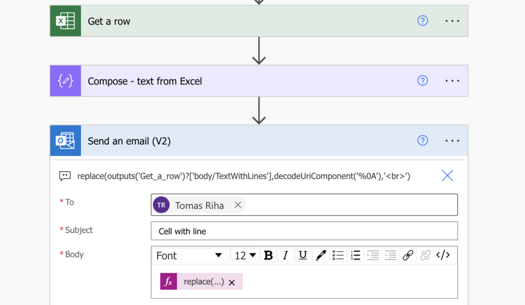Viewport: 525px width, 305px height.
Task: Click the fx expression icon in Body
Action: pyautogui.click(x=168, y=281)
